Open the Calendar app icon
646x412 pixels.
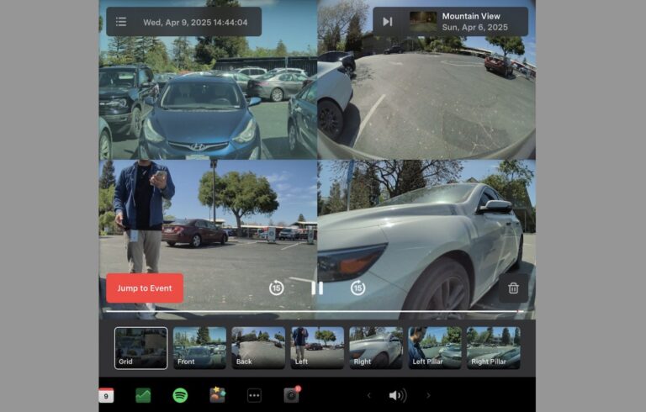pos(106,395)
